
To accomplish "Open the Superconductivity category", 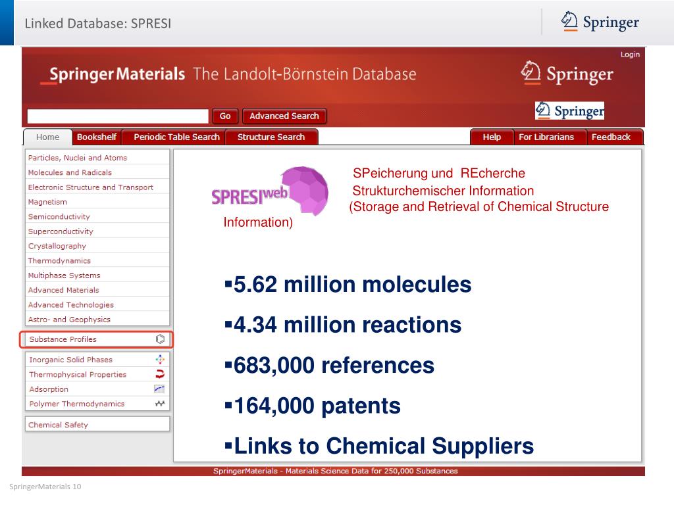I will [x=97, y=231].
